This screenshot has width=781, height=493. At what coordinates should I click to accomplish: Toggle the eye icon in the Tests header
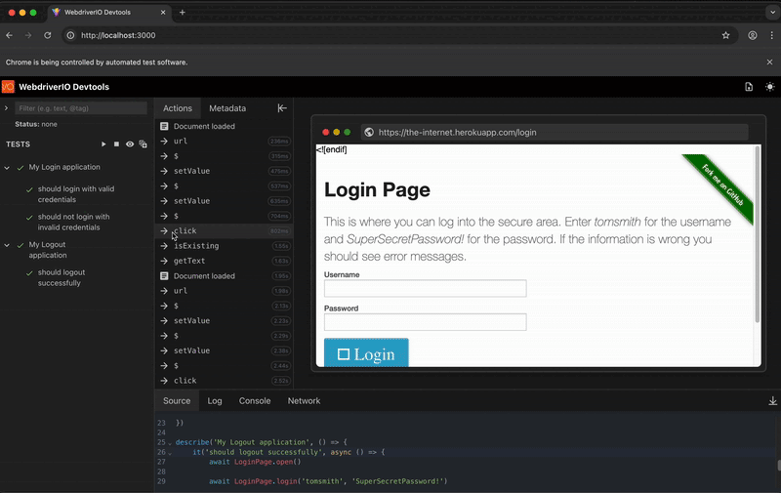click(x=129, y=144)
